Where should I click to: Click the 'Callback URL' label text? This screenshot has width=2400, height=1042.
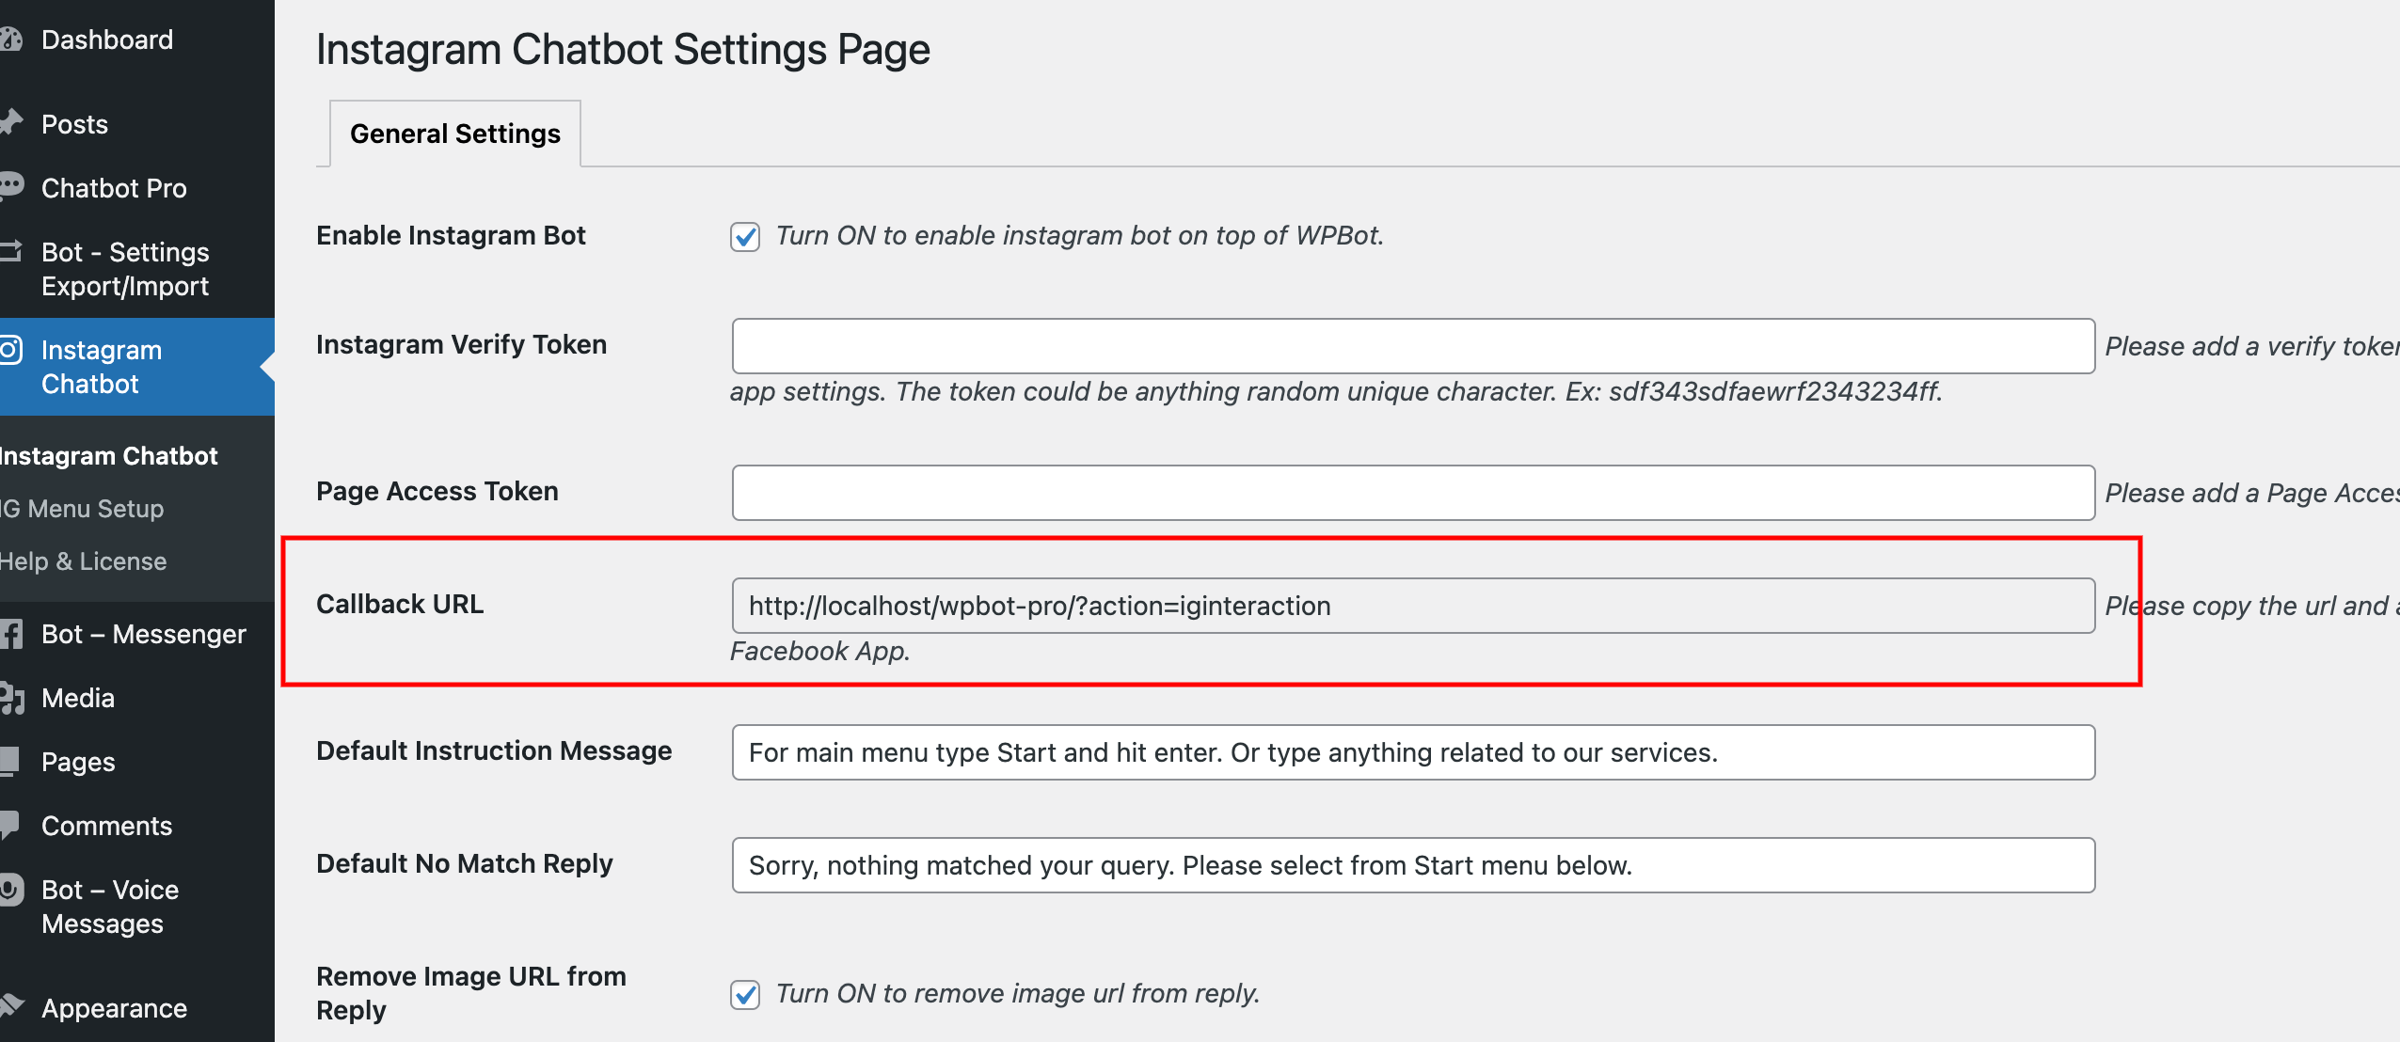pyautogui.click(x=400, y=604)
